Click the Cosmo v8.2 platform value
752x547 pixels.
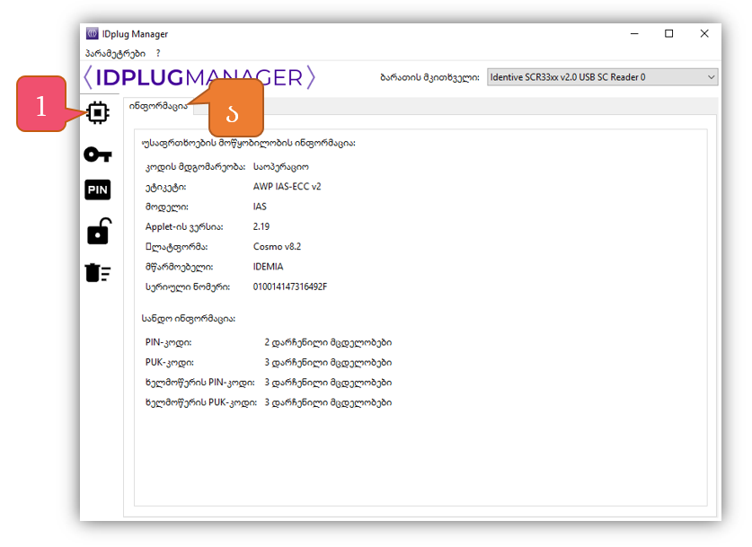coord(277,247)
